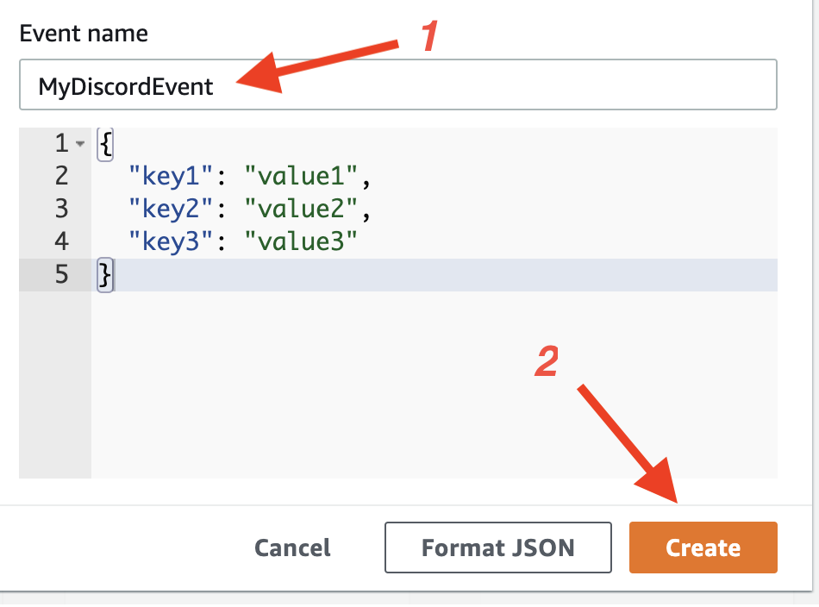The height and width of the screenshot is (607, 819).
Task: Click line number 2 in the gutter
Action: (x=61, y=176)
